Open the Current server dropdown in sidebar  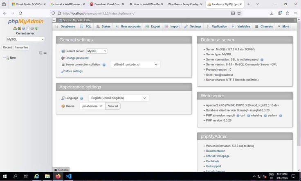(x=25, y=39)
